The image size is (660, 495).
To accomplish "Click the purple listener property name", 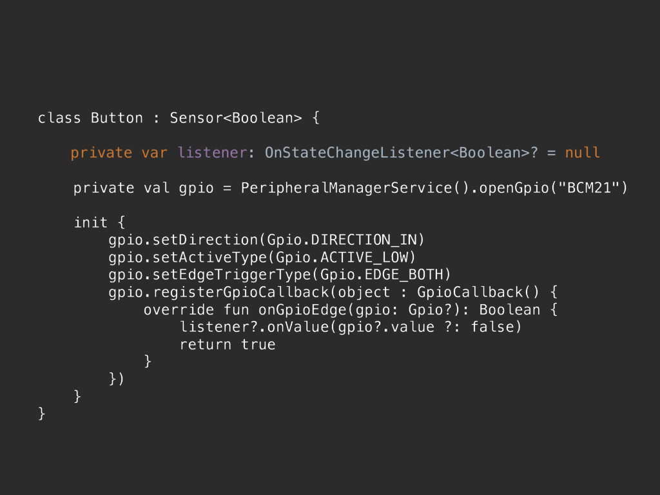I will click(x=211, y=152).
